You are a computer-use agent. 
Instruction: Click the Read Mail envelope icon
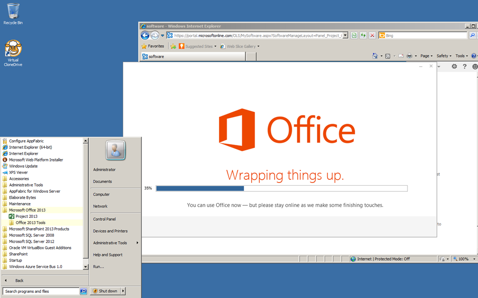401,56
